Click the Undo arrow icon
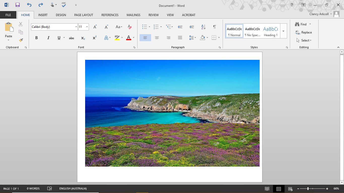Screen dimensions: 344x193 [x=29, y=5]
